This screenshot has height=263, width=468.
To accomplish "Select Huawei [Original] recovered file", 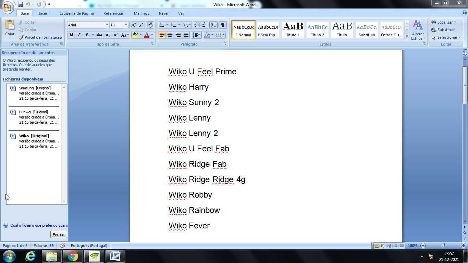I will click(x=35, y=117).
